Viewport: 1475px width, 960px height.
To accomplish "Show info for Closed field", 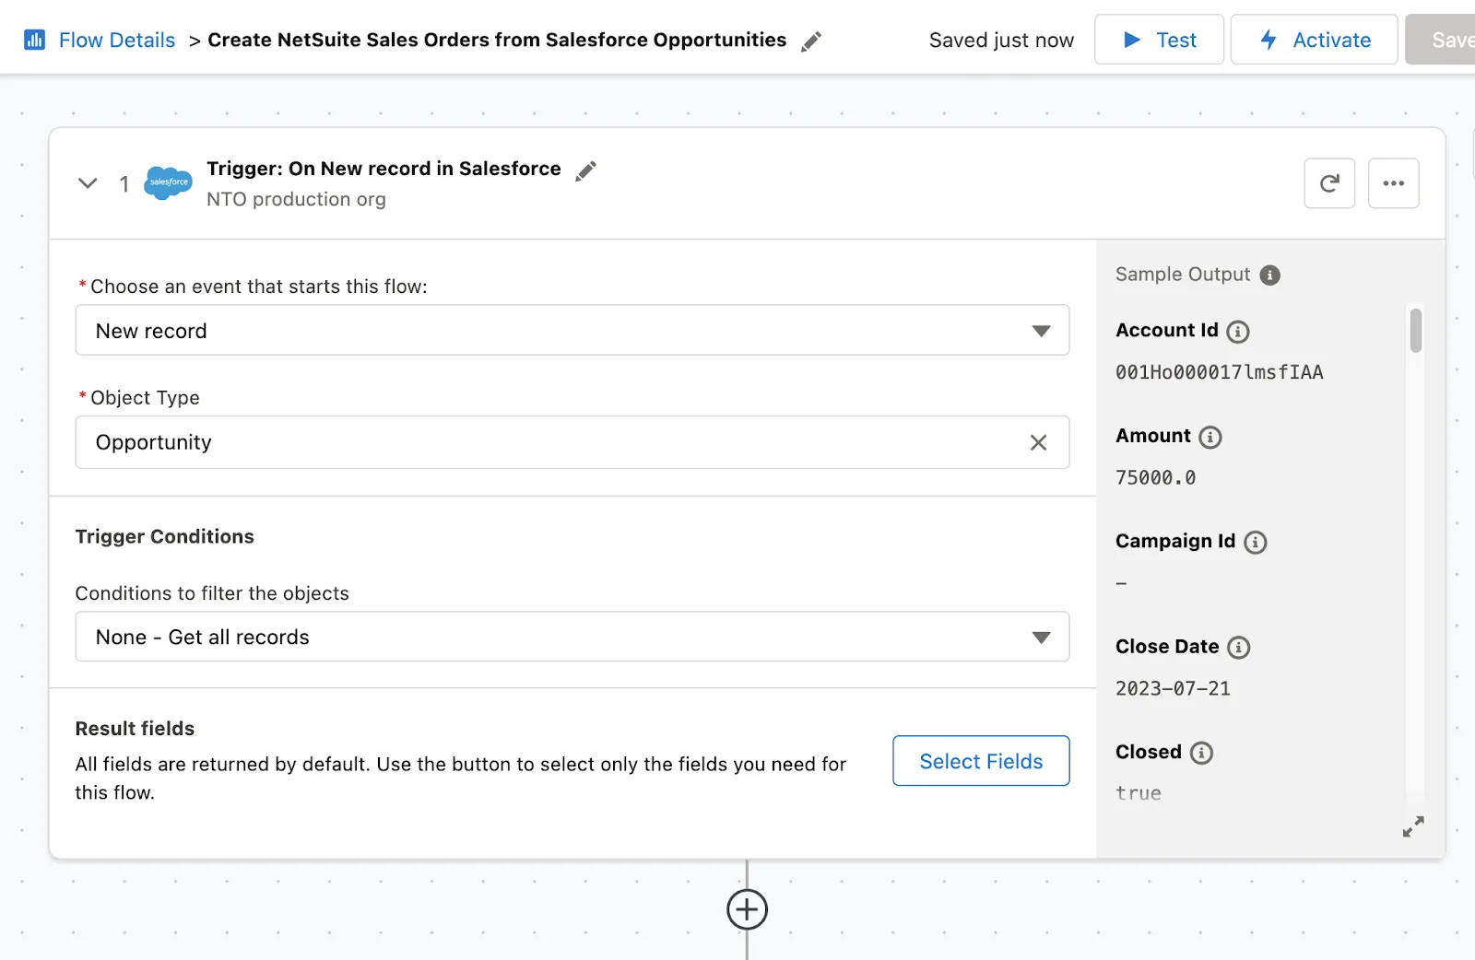I will [1201, 753].
